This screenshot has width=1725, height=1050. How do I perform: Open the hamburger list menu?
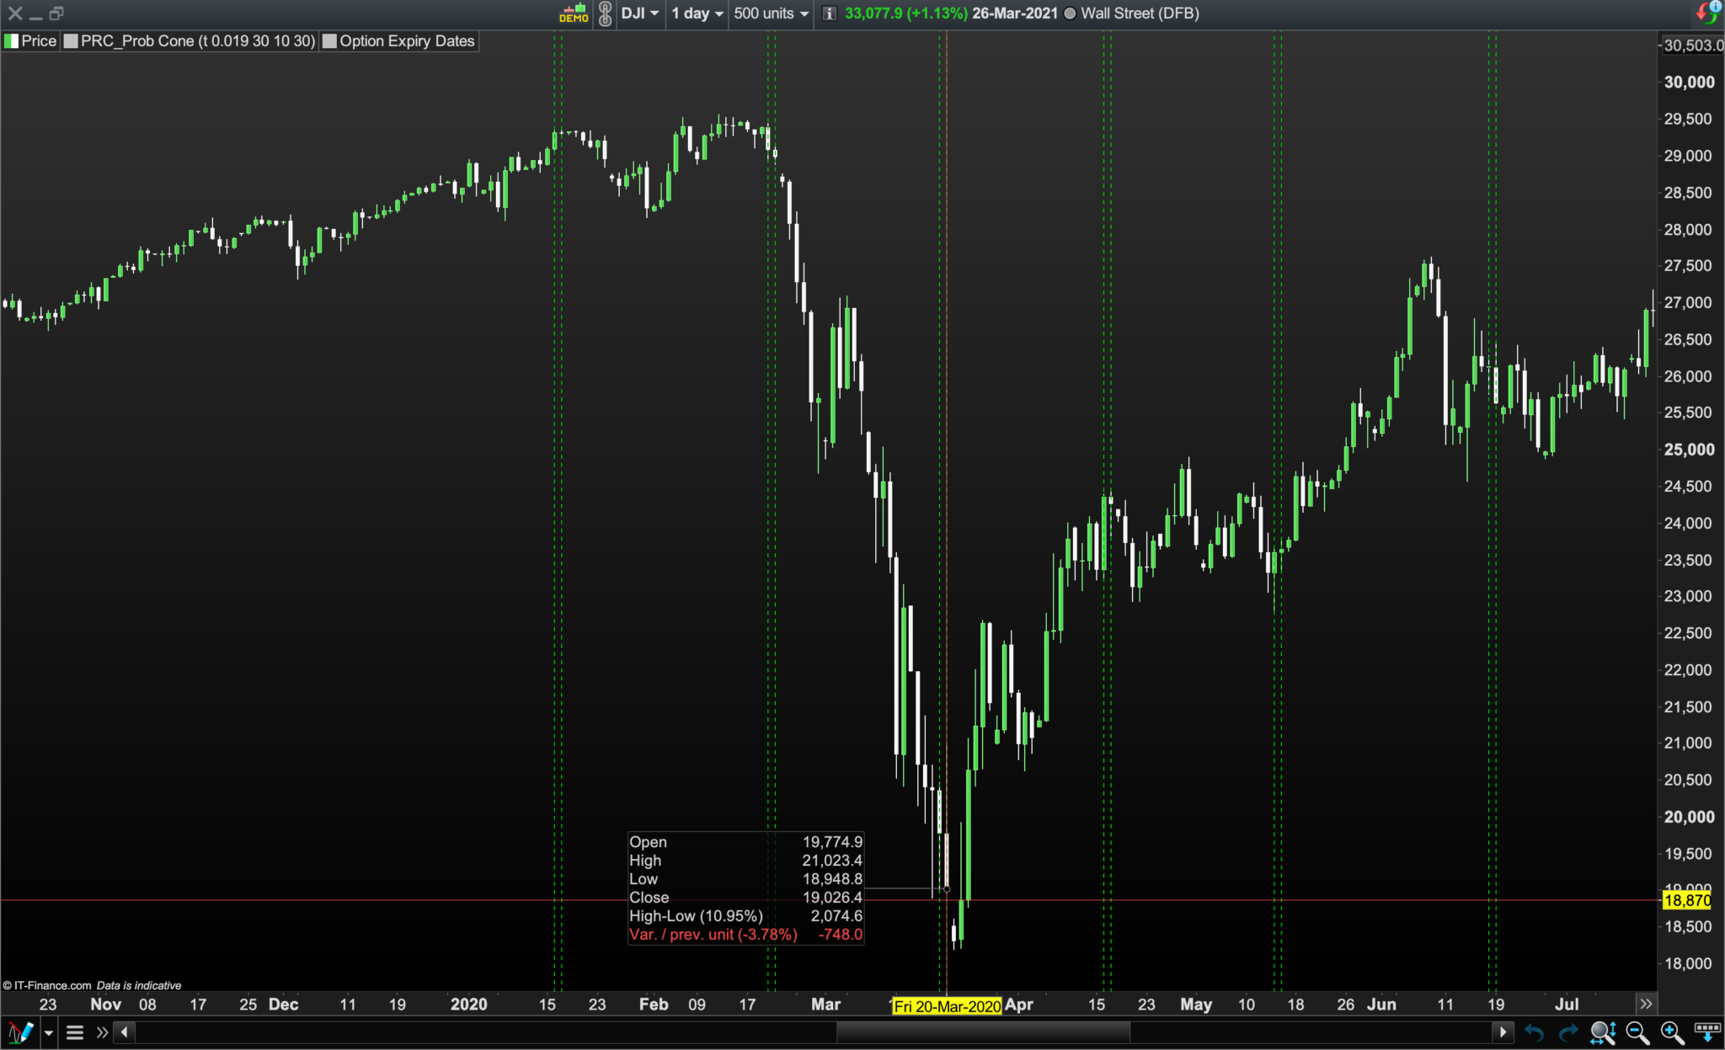[x=75, y=1031]
